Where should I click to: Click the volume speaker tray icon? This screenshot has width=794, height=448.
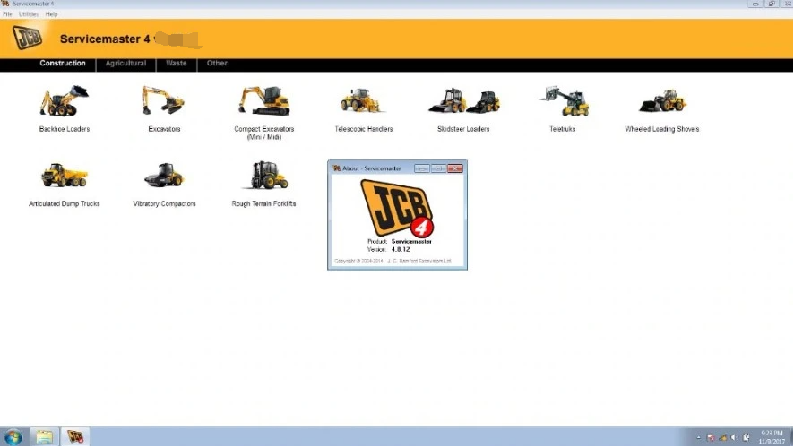[734, 438]
